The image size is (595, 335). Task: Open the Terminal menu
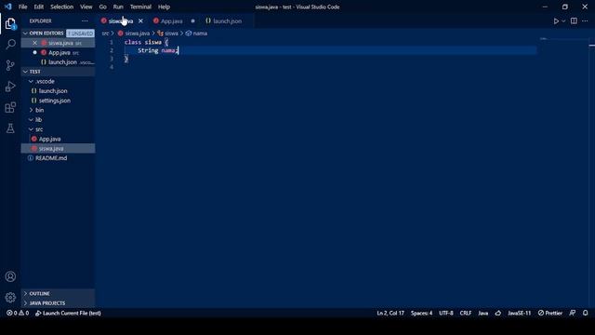[x=140, y=7]
